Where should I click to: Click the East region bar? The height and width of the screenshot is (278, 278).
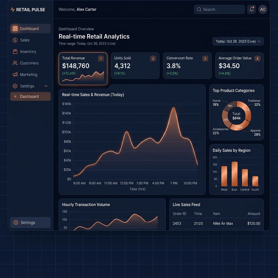point(234,174)
